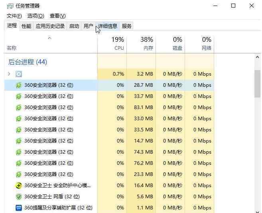
Task: Select the 360提醒及分享辅助扩展 (32 位) process name
Action: click(x=58, y=208)
